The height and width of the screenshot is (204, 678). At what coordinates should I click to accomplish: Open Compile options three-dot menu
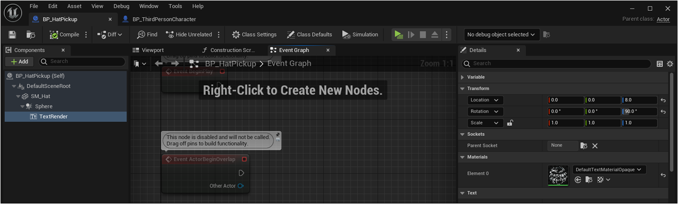tap(86, 34)
